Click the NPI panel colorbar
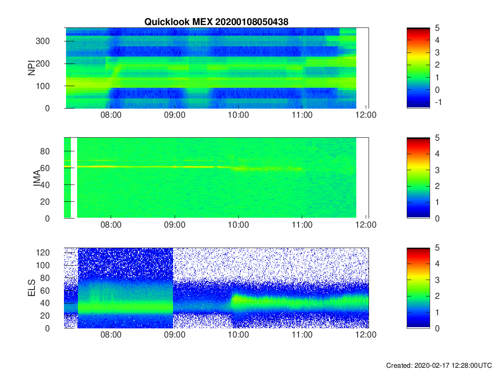492x369 pixels. point(418,68)
